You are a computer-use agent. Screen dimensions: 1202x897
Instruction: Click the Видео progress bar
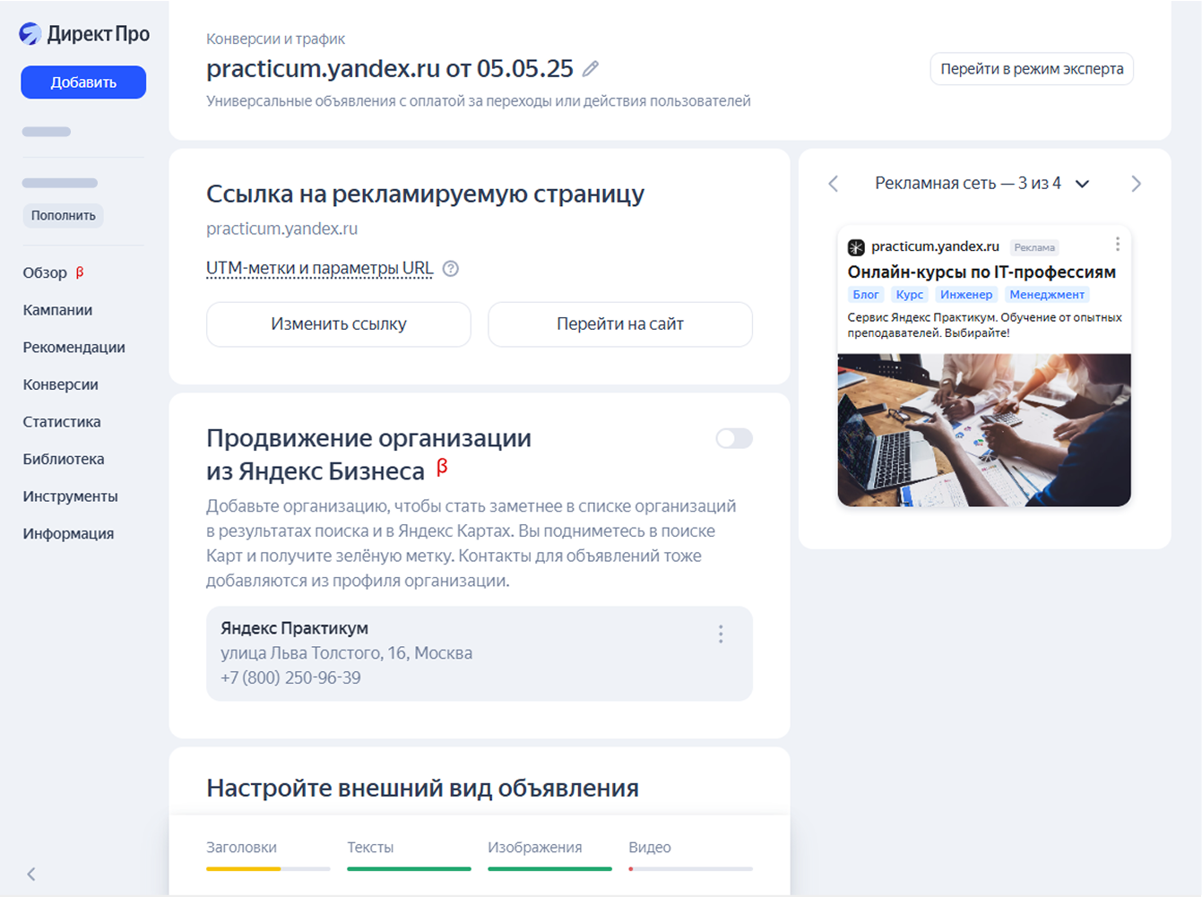(x=690, y=868)
